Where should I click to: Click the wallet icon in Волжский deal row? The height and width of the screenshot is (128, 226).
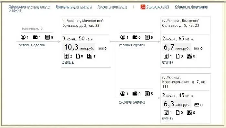click(135, 37)
